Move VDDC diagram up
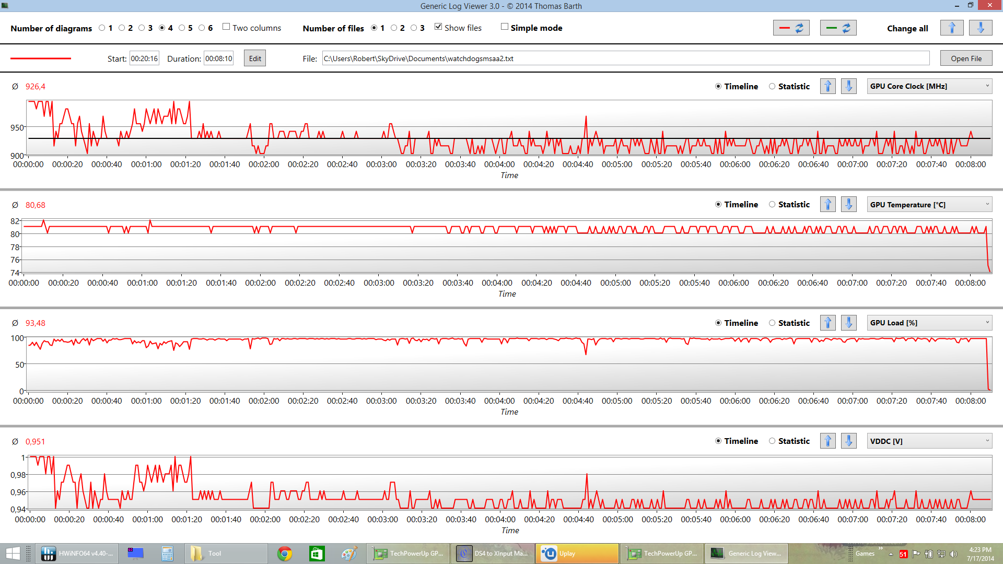The image size is (1003, 564). point(827,441)
